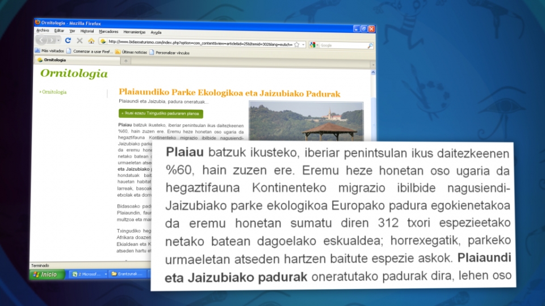Go to the home page icon

pos(91,41)
